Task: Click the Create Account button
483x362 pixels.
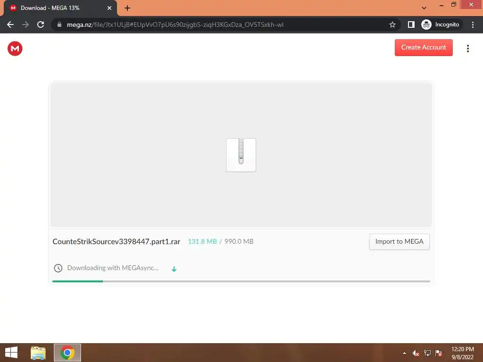Action: click(x=424, y=48)
